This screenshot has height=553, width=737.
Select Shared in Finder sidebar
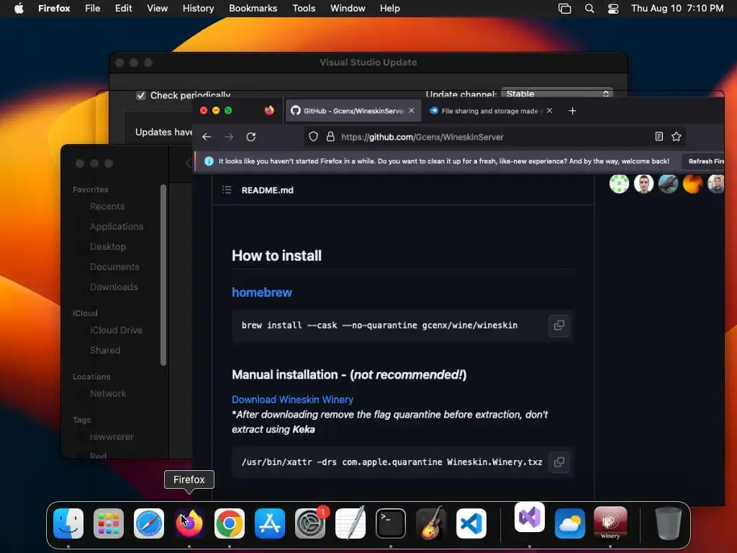pos(105,351)
